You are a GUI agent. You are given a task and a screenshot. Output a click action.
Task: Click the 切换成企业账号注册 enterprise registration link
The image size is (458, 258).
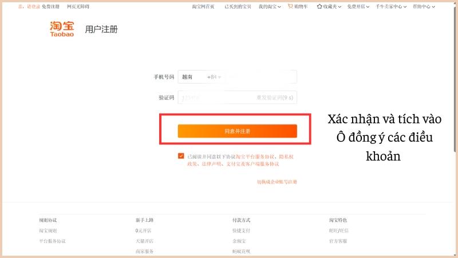[277, 182]
